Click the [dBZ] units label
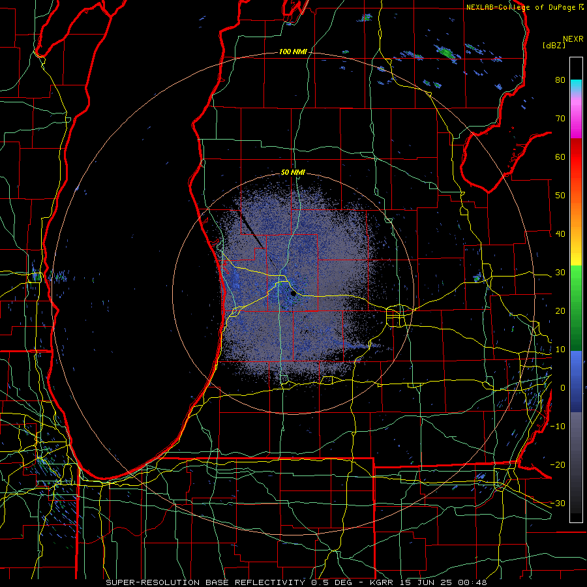 tap(554, 46)
